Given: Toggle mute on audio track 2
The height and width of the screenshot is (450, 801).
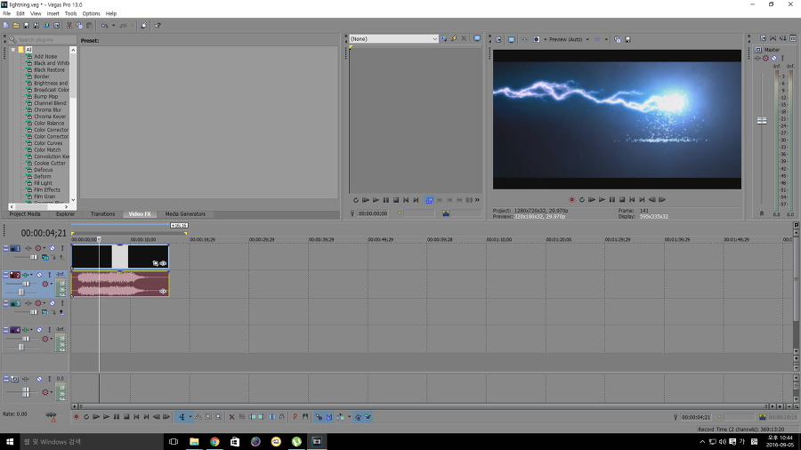Looking at the screenshot, I should 39,275.
